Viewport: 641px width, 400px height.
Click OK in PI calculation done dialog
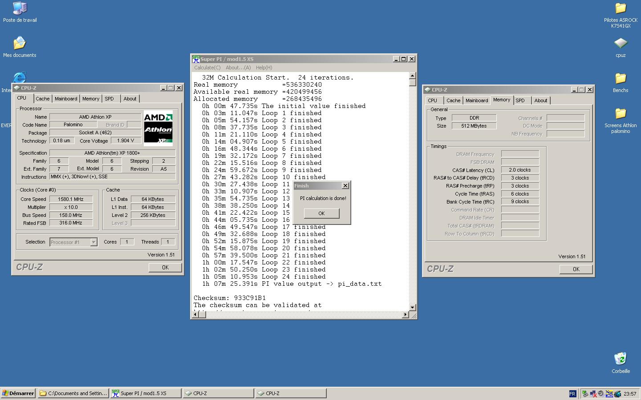(321, 213)
